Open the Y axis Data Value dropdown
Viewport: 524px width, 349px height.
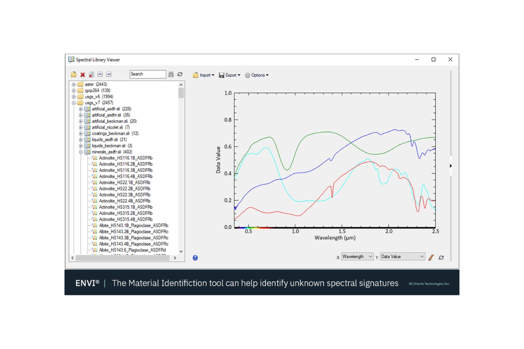coord(402,257)
